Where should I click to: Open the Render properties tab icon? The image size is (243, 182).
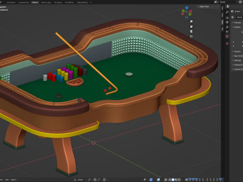coord(227,18)
